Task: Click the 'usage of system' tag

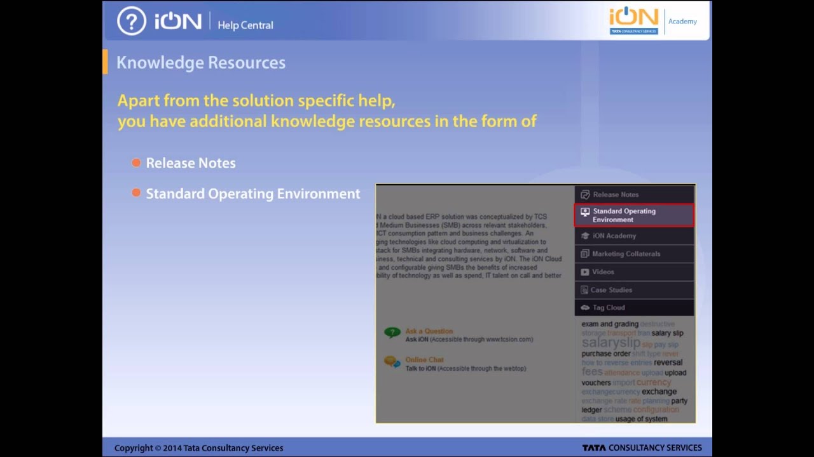Action: [641, 419]
